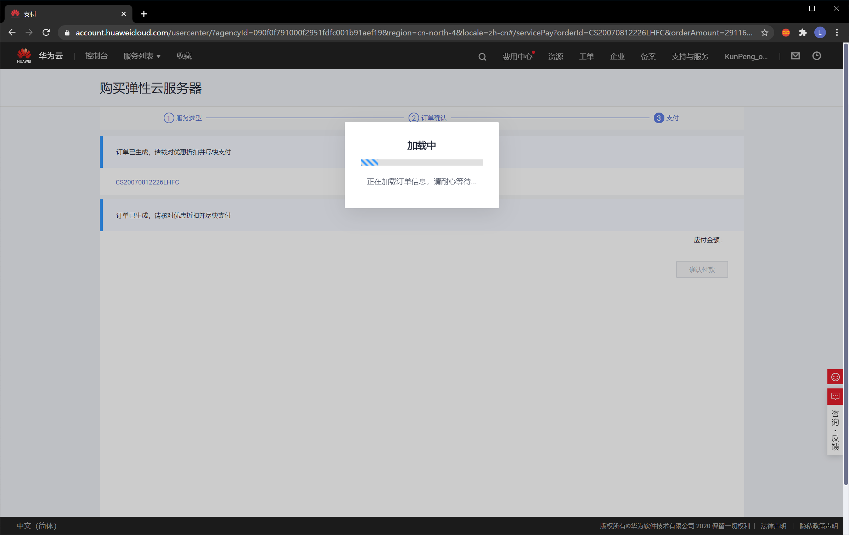Click the clock history icon
The image size is (849, 535).
[x=816, y=56]
